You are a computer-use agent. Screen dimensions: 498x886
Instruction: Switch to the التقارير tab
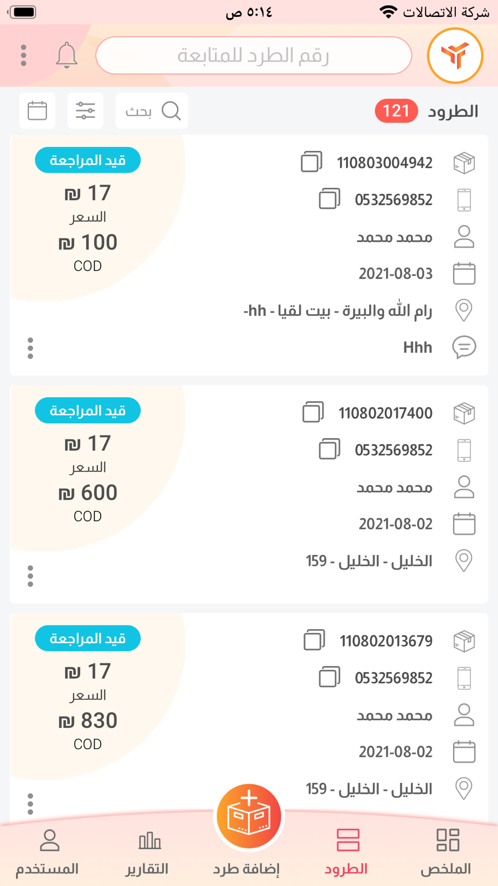[147, 852]
